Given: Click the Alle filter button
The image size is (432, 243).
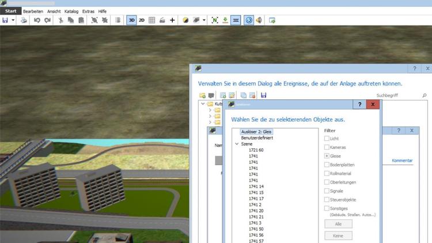Looking at the screenshot, I should click(x=338, y=224).
